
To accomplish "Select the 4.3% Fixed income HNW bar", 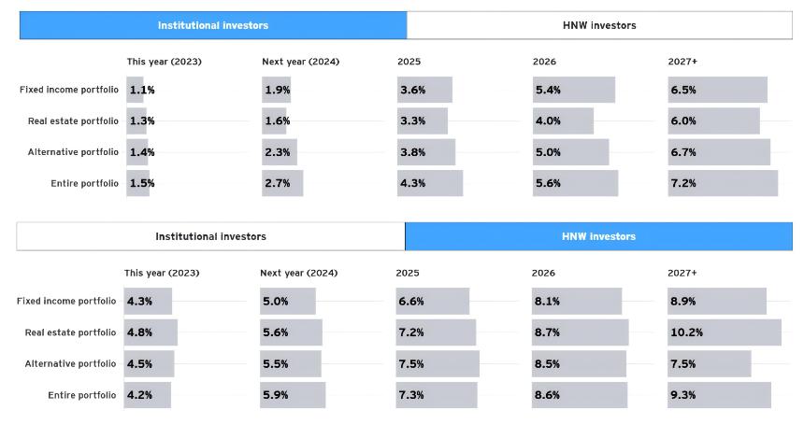I will [x=148, y=301].
